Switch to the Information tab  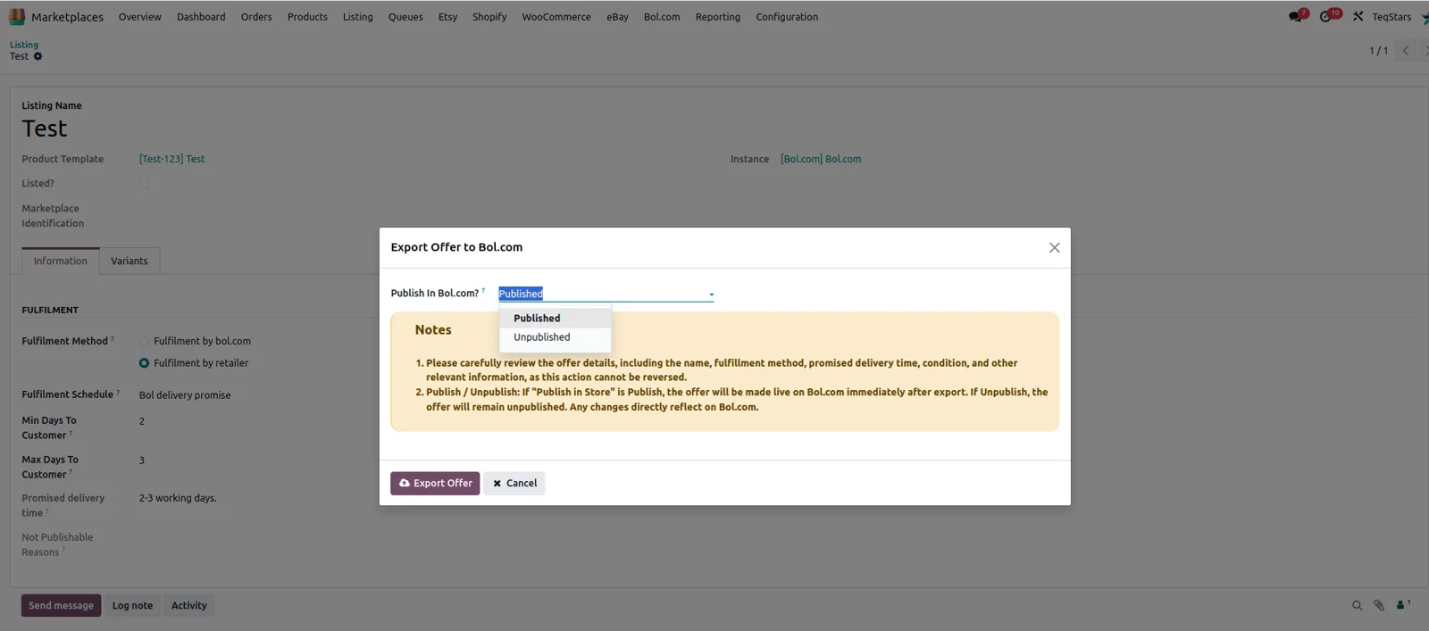(61, 261)
